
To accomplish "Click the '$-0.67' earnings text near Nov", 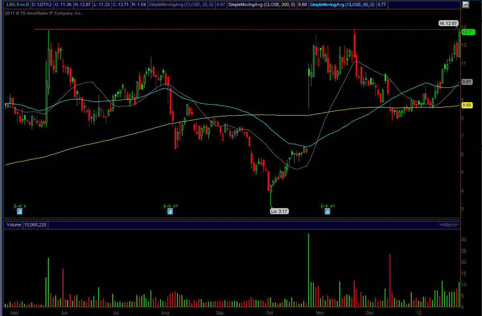I will point(328,206).
